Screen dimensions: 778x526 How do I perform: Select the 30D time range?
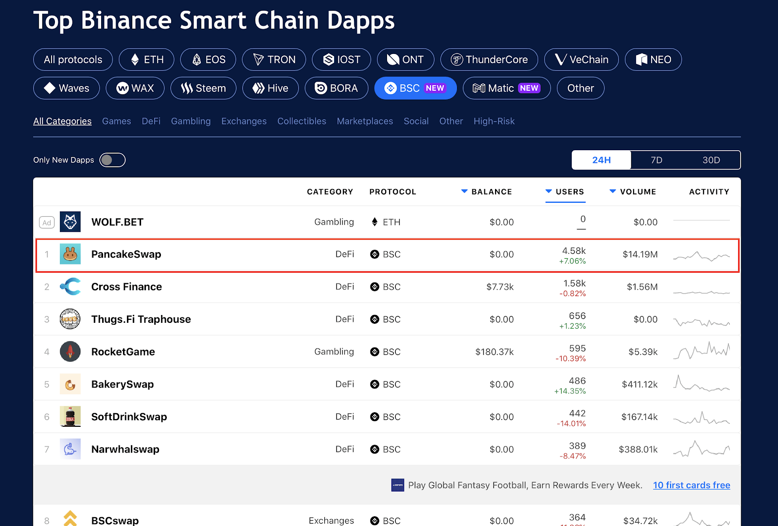pyautogui.click(x=711, y=160)
